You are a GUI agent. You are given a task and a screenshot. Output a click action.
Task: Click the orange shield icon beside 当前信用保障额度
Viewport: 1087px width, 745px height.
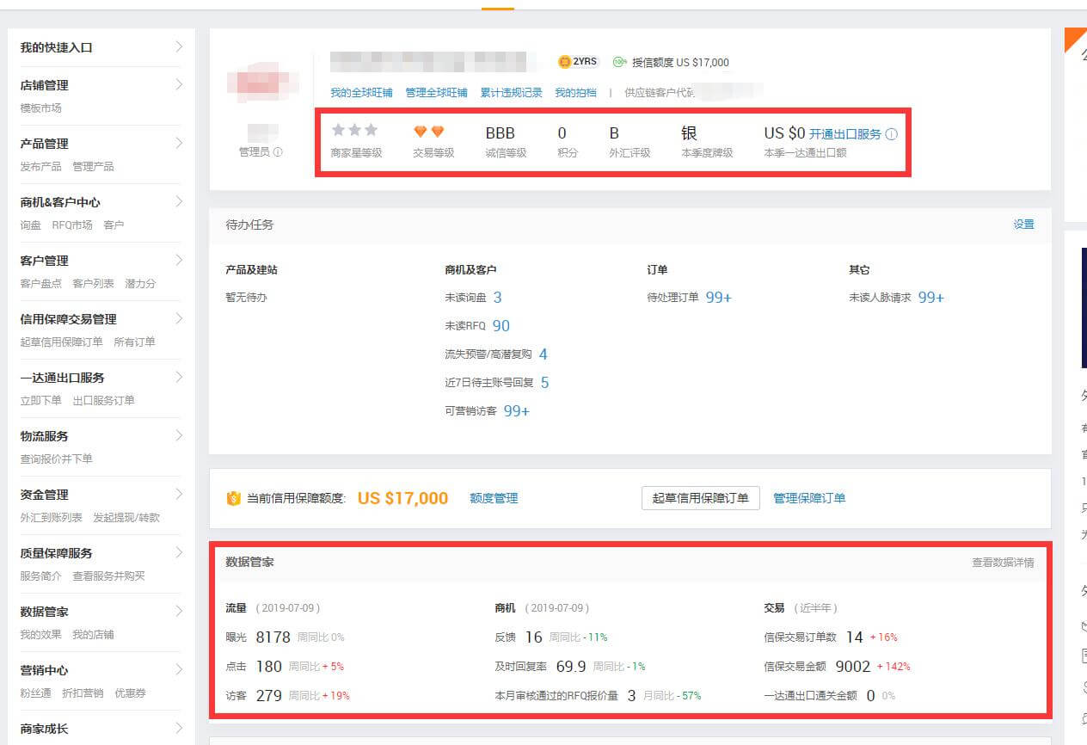233,499
